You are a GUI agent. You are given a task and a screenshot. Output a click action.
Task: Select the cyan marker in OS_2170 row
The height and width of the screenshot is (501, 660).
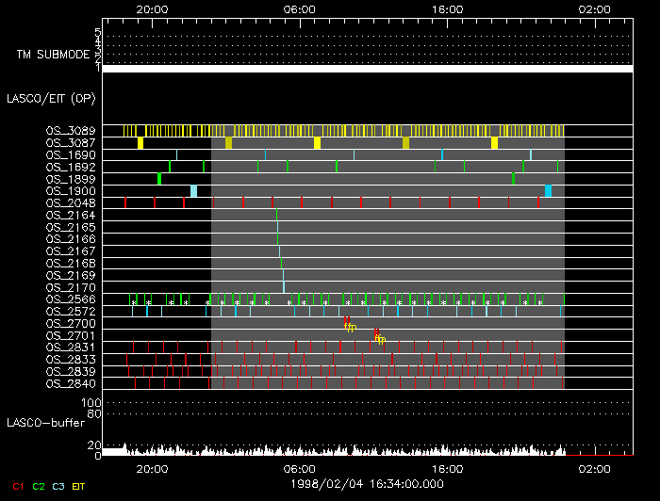point(283,287)
